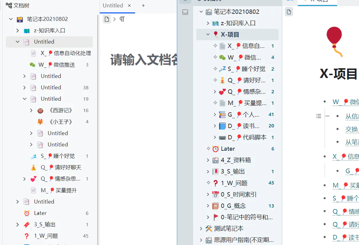Click the books icon of G_个人 row
The width and height of the screenshot is (359, 245).
click(222, 114)
